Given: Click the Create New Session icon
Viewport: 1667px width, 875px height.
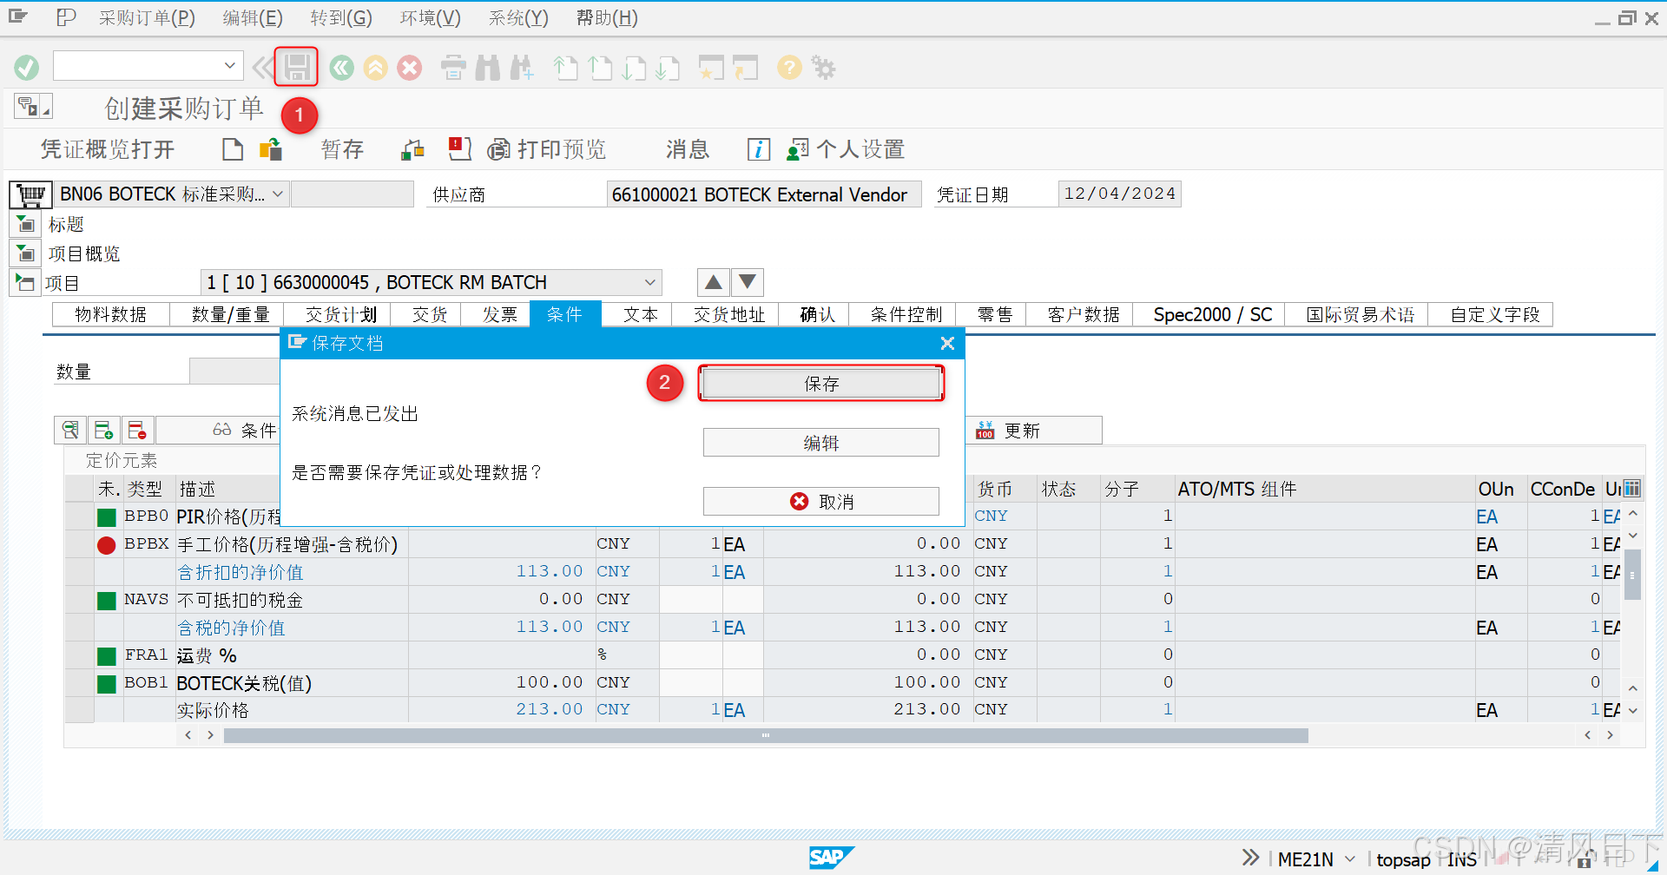Looking at the screenshot, I should tap(711, 68).
